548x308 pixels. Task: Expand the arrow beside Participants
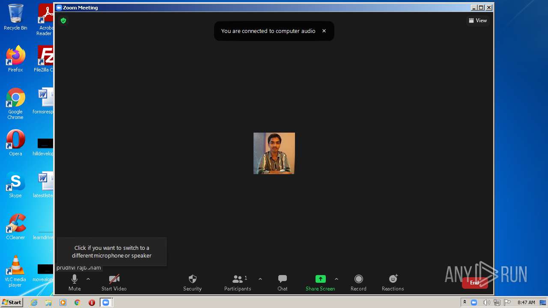point(260,279)
